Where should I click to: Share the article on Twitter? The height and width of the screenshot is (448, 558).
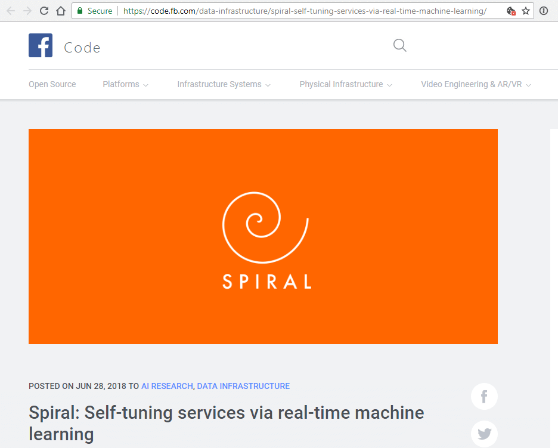484,434
